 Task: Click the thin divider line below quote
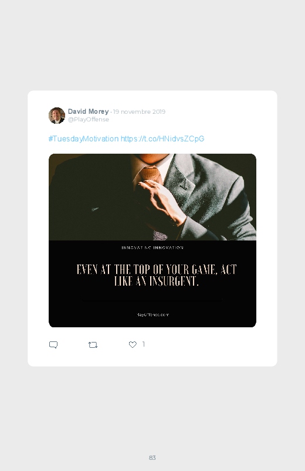[x=152, y=300]
